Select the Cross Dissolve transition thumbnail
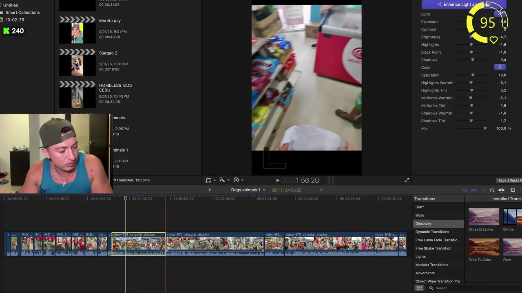Viewport: 522px width, 293px height. [484, 216]
